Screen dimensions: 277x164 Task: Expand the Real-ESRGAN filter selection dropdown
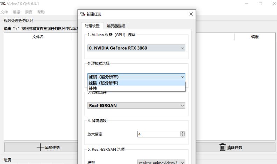(x=136, y=105)
